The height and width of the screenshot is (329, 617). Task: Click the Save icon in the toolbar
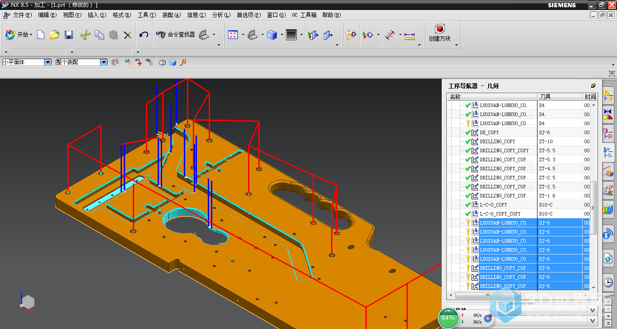pyautogui.click(x=69, y=35)
